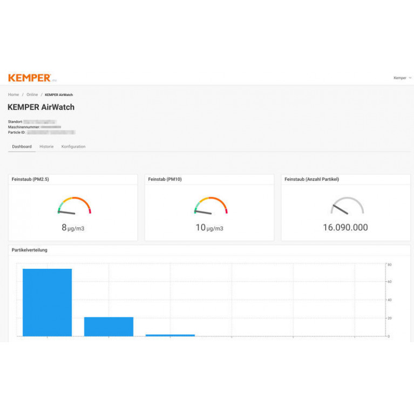
Task: Click the Partikelverteilung panel header
Action: [30, 250]
